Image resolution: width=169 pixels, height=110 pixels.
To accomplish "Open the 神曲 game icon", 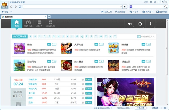I will (19, 48).
